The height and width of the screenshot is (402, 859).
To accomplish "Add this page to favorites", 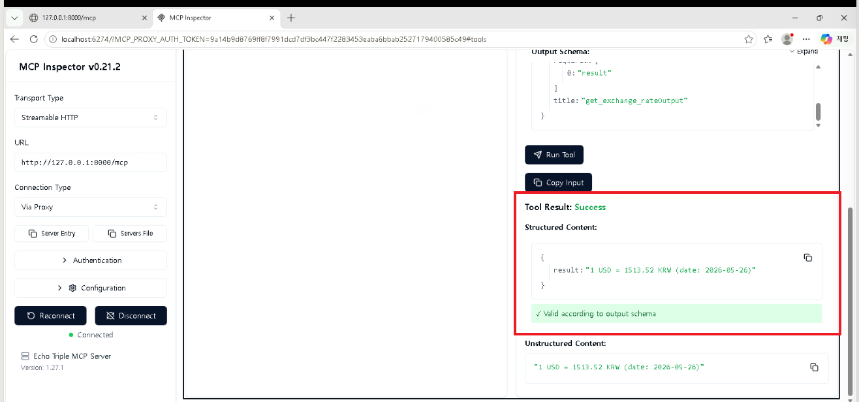I will pos(748,39).
